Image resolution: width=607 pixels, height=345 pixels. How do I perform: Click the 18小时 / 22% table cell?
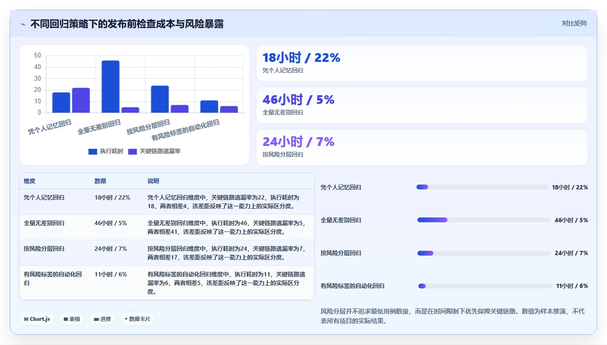pyautogui.click(x=117, y=201)
